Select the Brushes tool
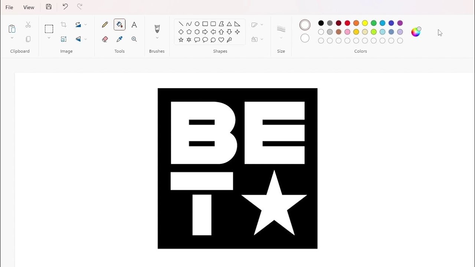Image resolution: width=475 pixels, height=267 pixels. click(x=157, y=29)
